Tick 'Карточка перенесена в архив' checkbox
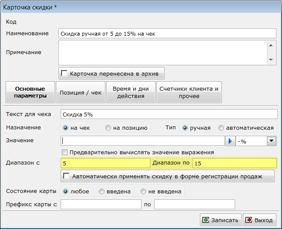 click(x=64, y=73)
